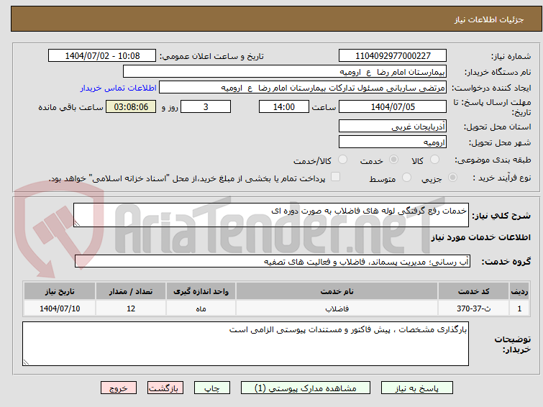The width and height of the screenshot is (543, 407).
Task: Click the جزئیات اطلاعات نیاز header title
Action: pos(489,19)
